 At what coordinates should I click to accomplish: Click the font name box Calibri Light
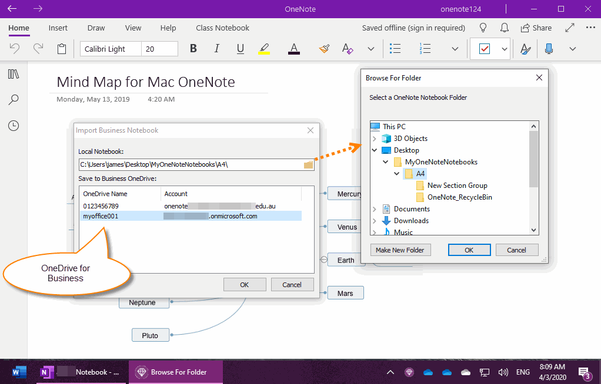(111, 49)
